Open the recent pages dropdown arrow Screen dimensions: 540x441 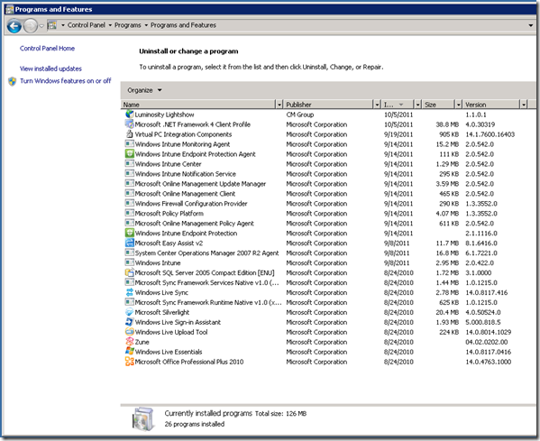pos(41,26)
